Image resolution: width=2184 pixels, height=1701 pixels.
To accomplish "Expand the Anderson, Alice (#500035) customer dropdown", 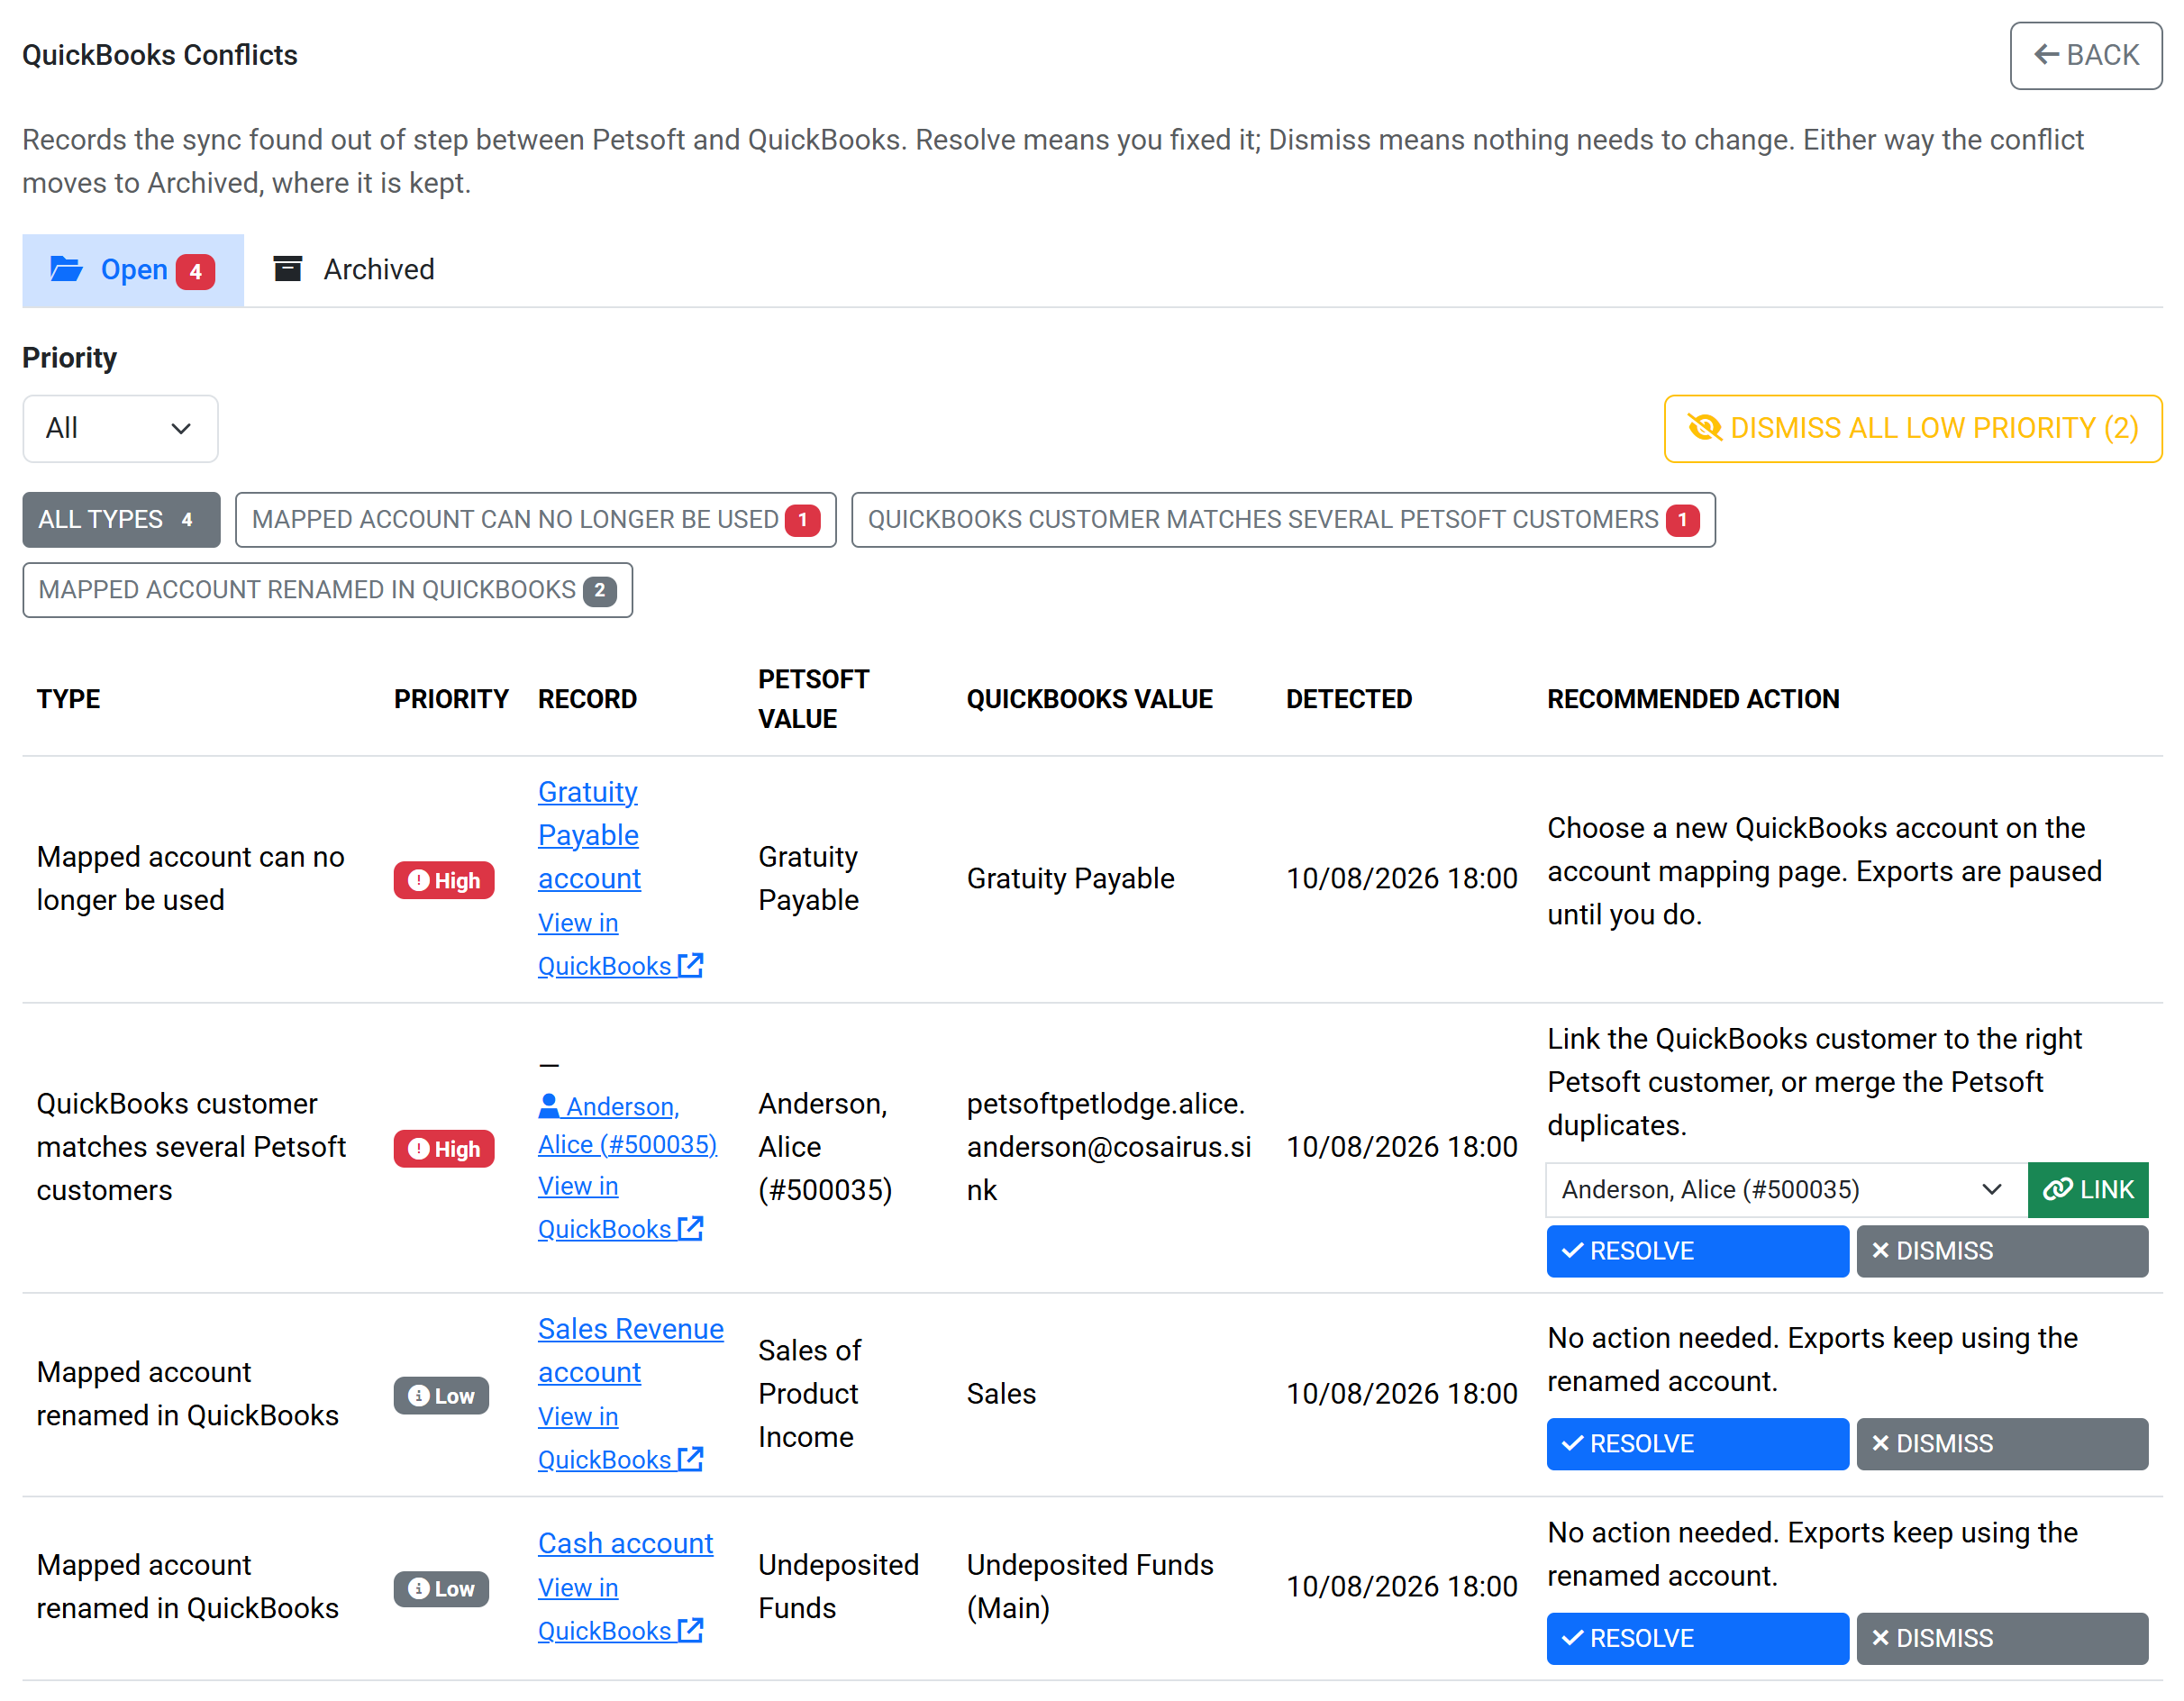I will (x=1786, y=1189).
